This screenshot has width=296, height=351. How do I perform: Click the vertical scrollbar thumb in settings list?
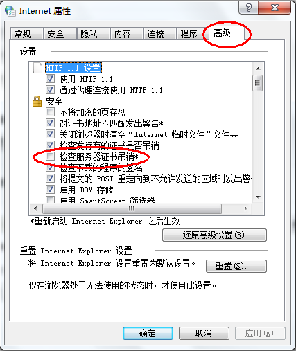pyautogui.click(x=258, y=83)
